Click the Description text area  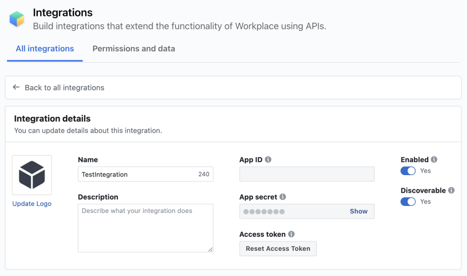tap(145, 228)
